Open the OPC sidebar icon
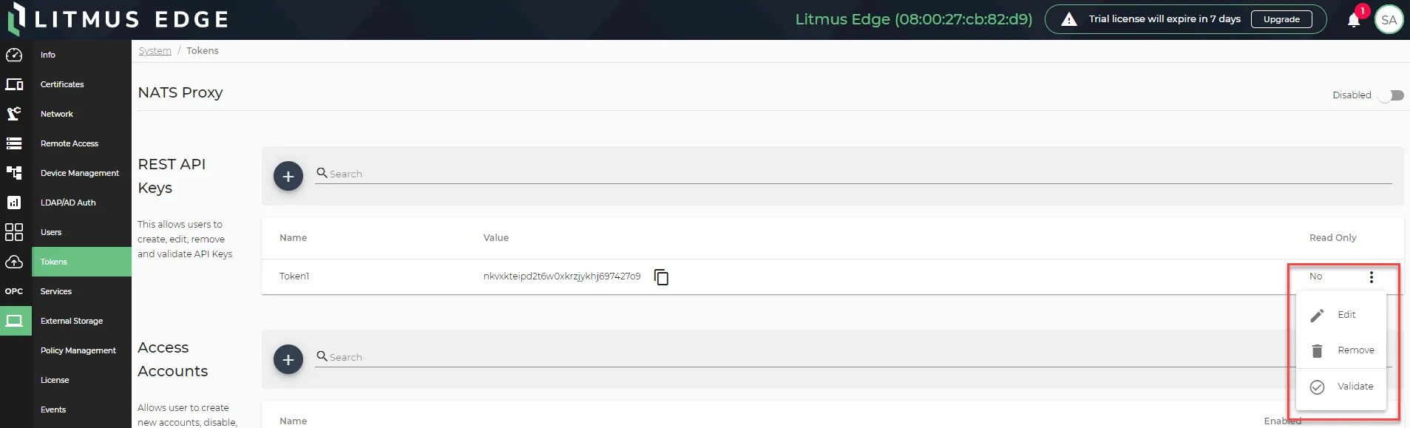1410x428 pixels. [x=14, y=291]
